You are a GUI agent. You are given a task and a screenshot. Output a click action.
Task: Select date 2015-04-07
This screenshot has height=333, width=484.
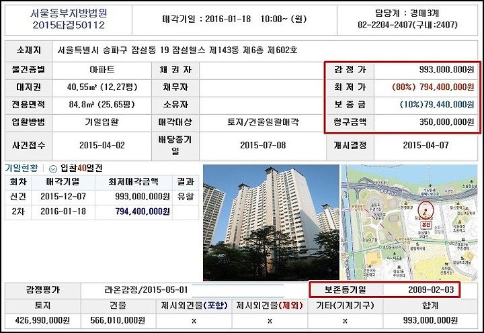(426, 145)
